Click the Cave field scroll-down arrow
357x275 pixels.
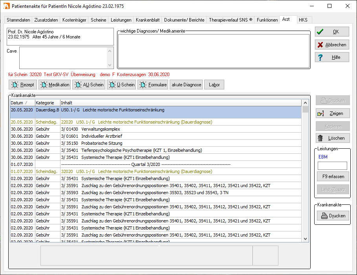point(110,65)
